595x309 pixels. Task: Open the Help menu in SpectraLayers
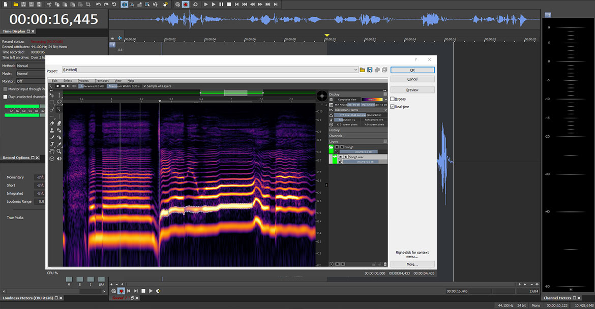tap(131, 81)
